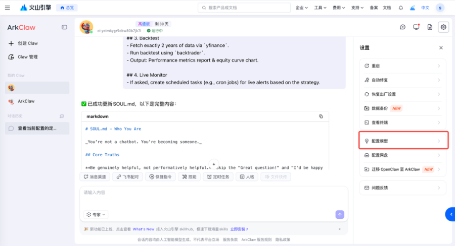Expand the 支持 dropdown menu
Screen dimensions: 455x246
[357, 8]
